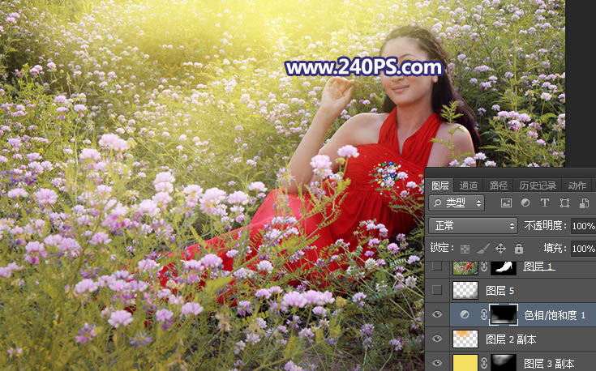Click the smart object filter icon
The image size is (596, 371).
(581, 203)
